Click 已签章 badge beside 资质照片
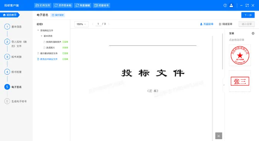Image resolution: width=259 pixels, height=141 pixels. point(65,48)
